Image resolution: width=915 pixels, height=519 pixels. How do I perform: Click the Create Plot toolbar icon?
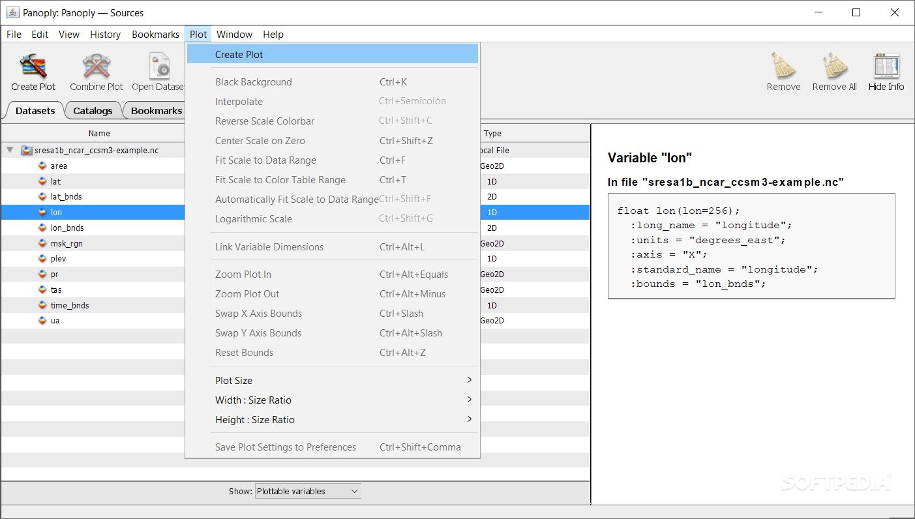pyautogui.click(x=33, y=66)
